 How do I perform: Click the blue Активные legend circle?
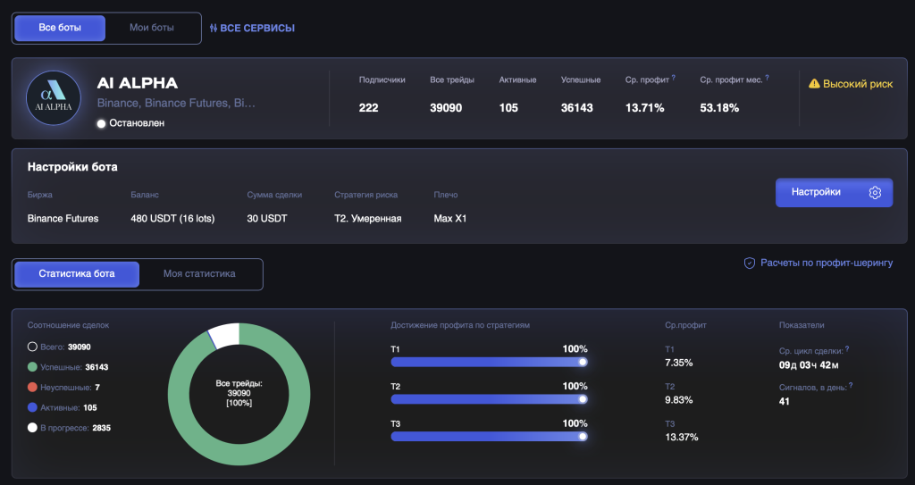[33, 408]
